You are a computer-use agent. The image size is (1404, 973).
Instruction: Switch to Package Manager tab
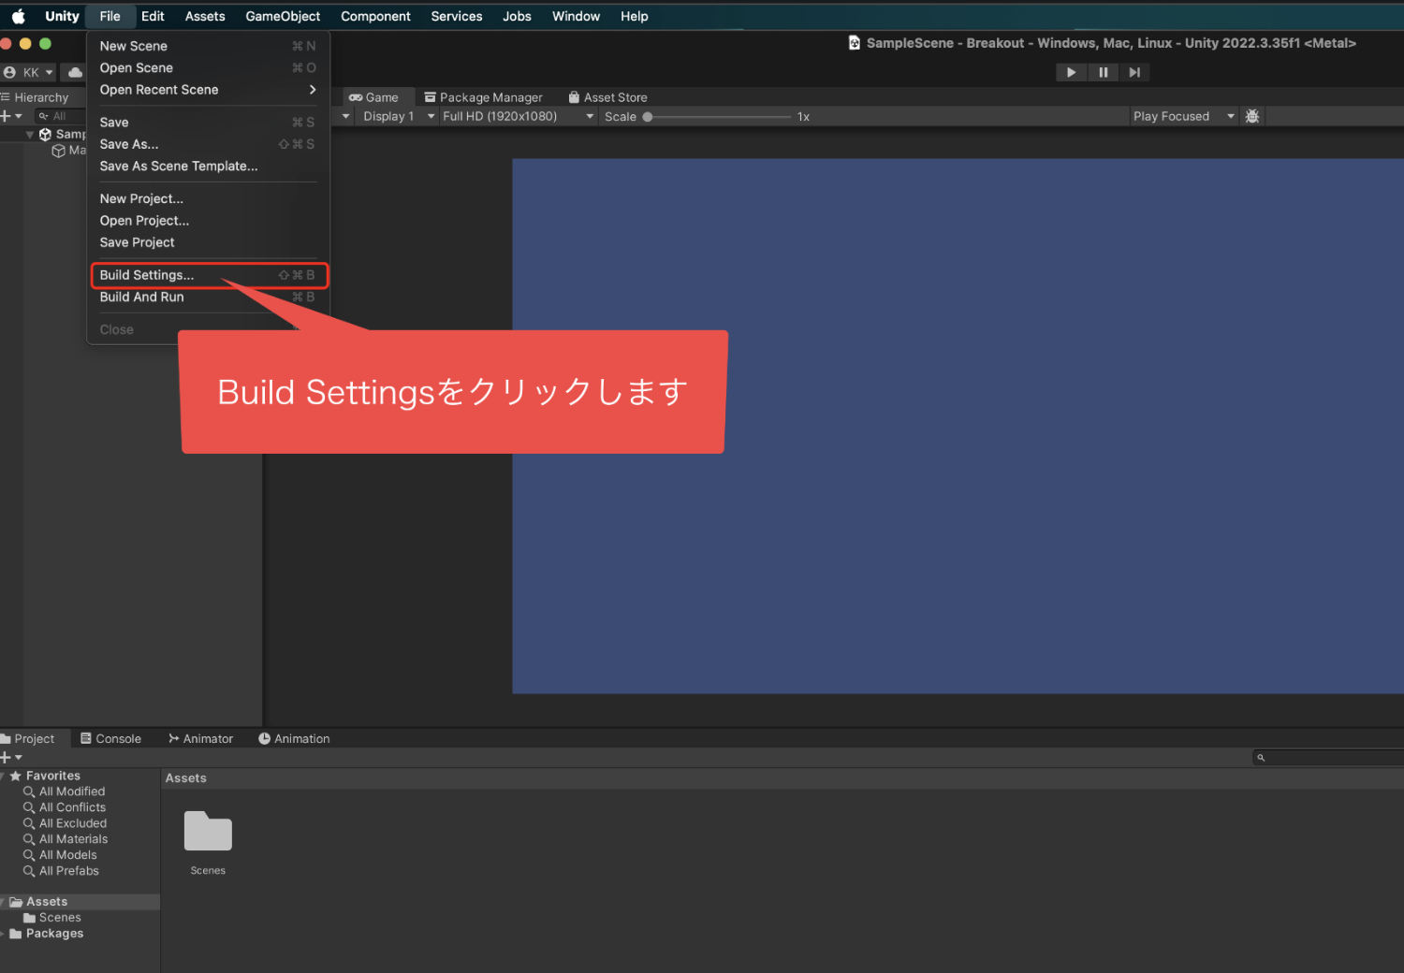483,97
